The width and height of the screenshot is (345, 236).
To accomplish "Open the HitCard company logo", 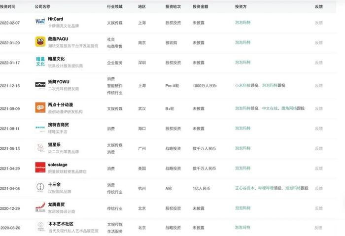I will 40,22.
